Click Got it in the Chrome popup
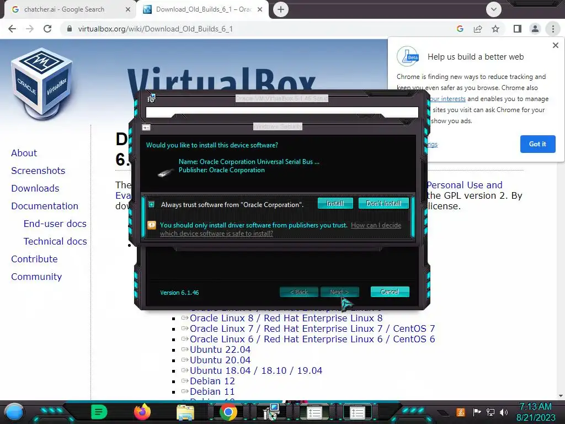 coord(537,144)
